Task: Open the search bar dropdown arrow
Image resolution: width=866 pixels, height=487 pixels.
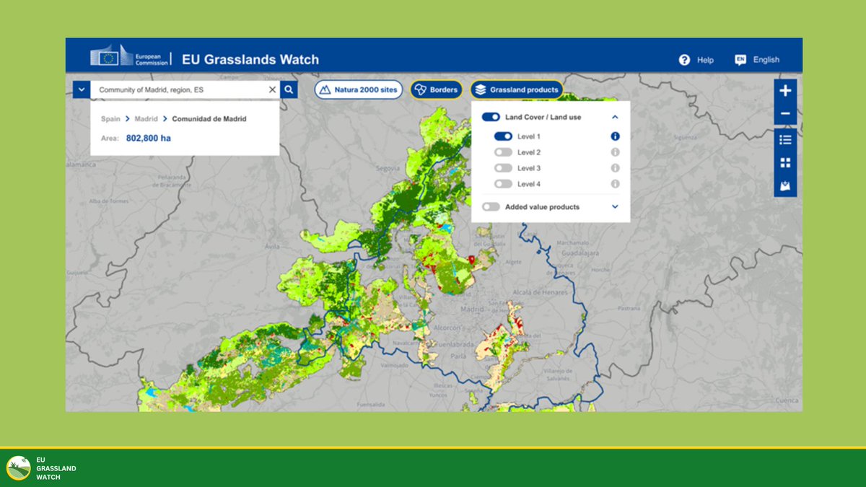Action: (82, 89)
